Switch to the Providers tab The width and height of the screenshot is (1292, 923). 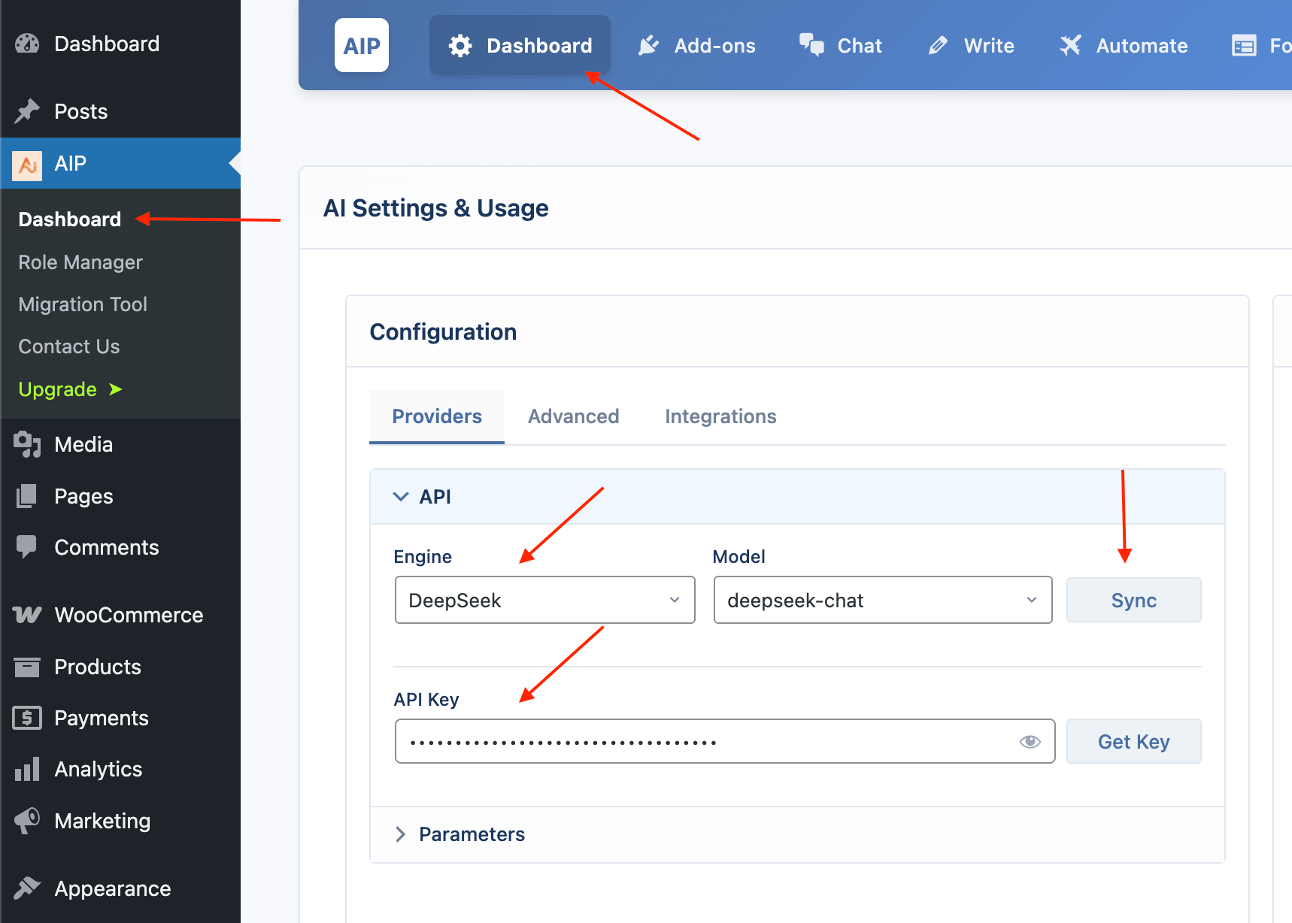(x=437, y=416)
